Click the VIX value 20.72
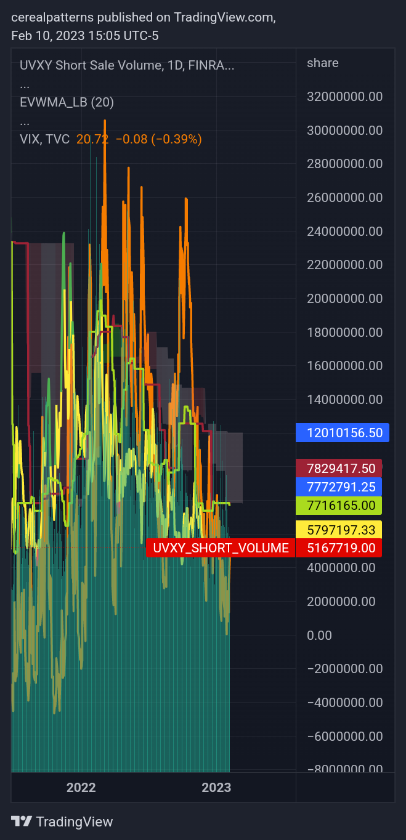Screen dimensions: 406x840 pos(92,139)
